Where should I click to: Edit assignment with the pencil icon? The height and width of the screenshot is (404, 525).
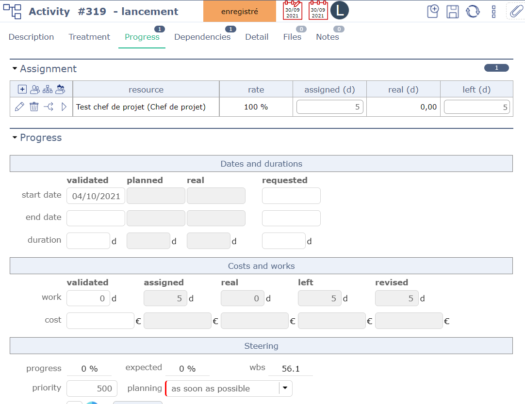tap(19, 107)
